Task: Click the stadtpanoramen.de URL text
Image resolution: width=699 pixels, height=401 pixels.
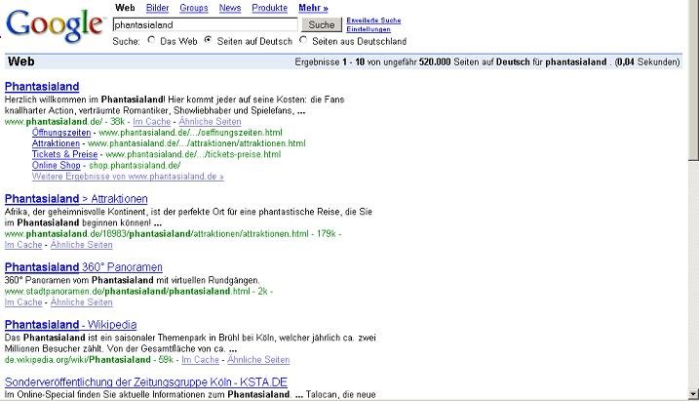Action: click(127, 292)
